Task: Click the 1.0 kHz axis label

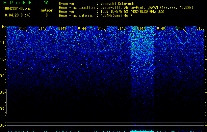Action: 3,59
